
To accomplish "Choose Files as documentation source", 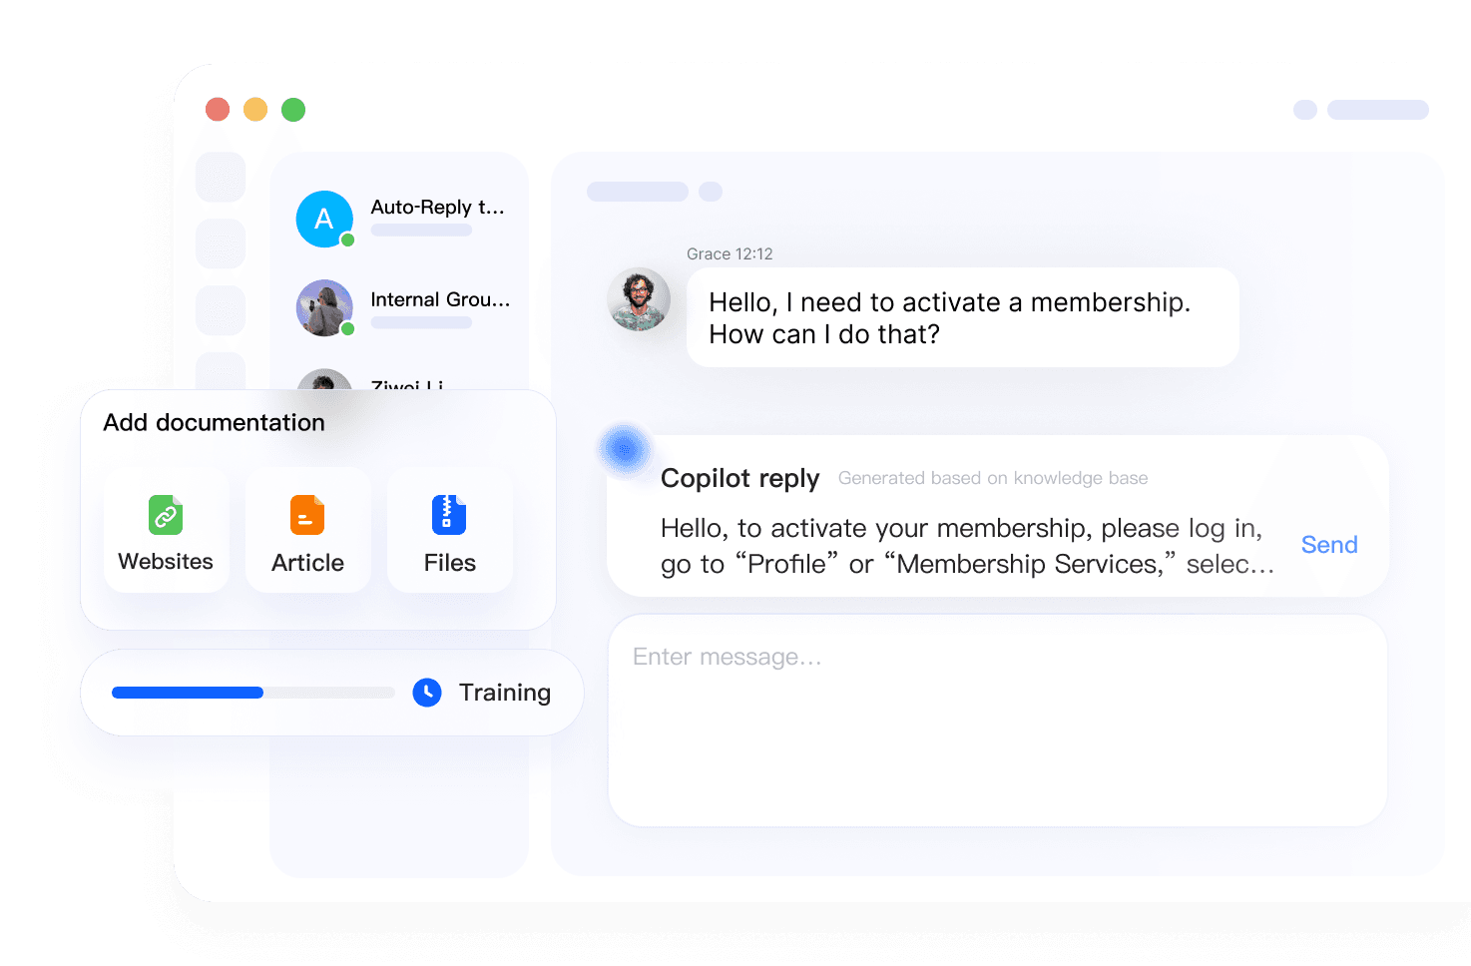I will 449,530.
